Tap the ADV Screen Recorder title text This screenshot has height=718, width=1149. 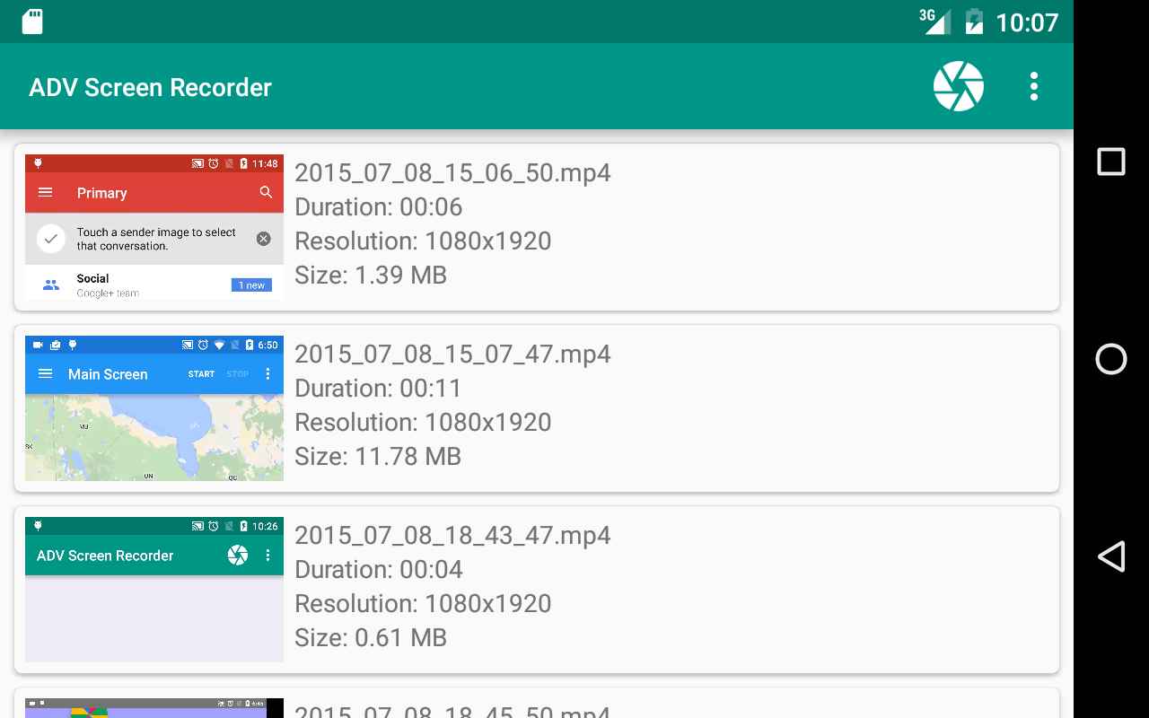coord(149,87)
